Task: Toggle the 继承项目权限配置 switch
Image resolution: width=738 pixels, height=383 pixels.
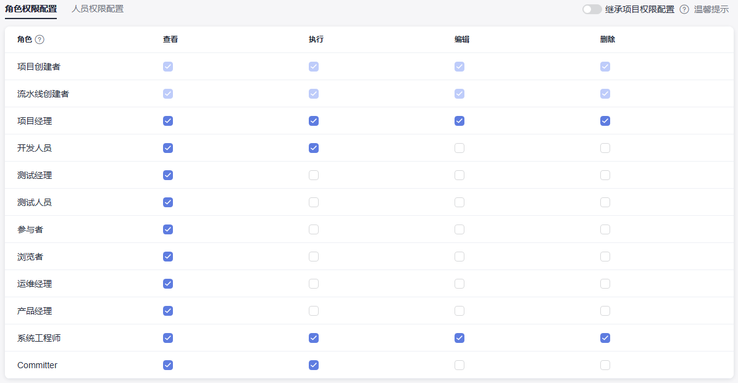Action: (x=592, y=9)
